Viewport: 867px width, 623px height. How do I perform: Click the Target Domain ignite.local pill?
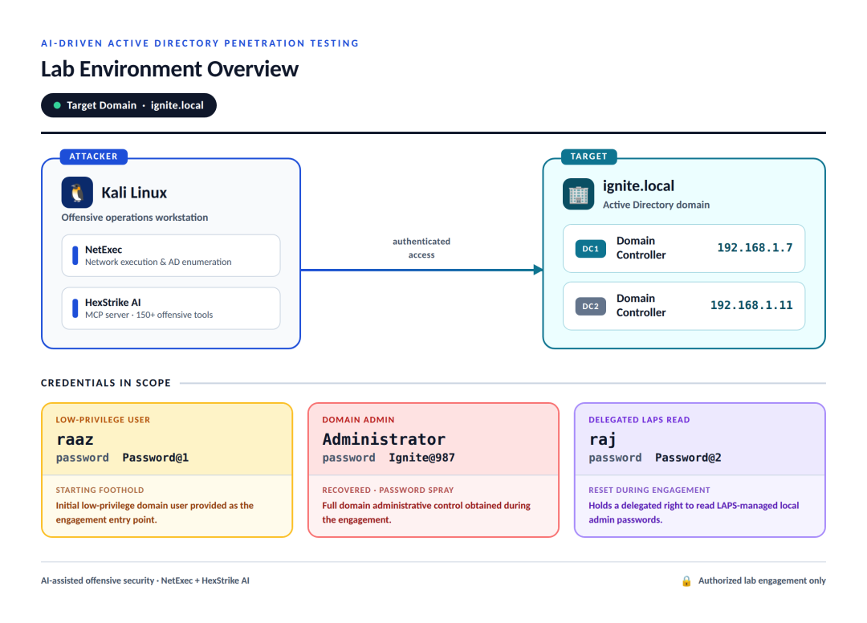pyautogui.click(x=128, y=105)
